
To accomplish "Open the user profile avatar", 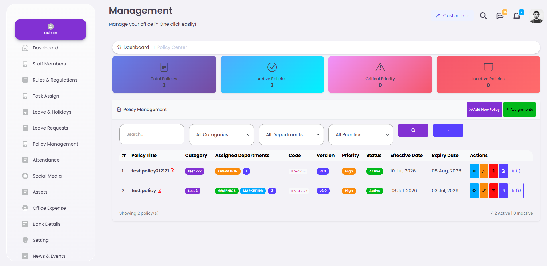I will [x=536, y=16].
